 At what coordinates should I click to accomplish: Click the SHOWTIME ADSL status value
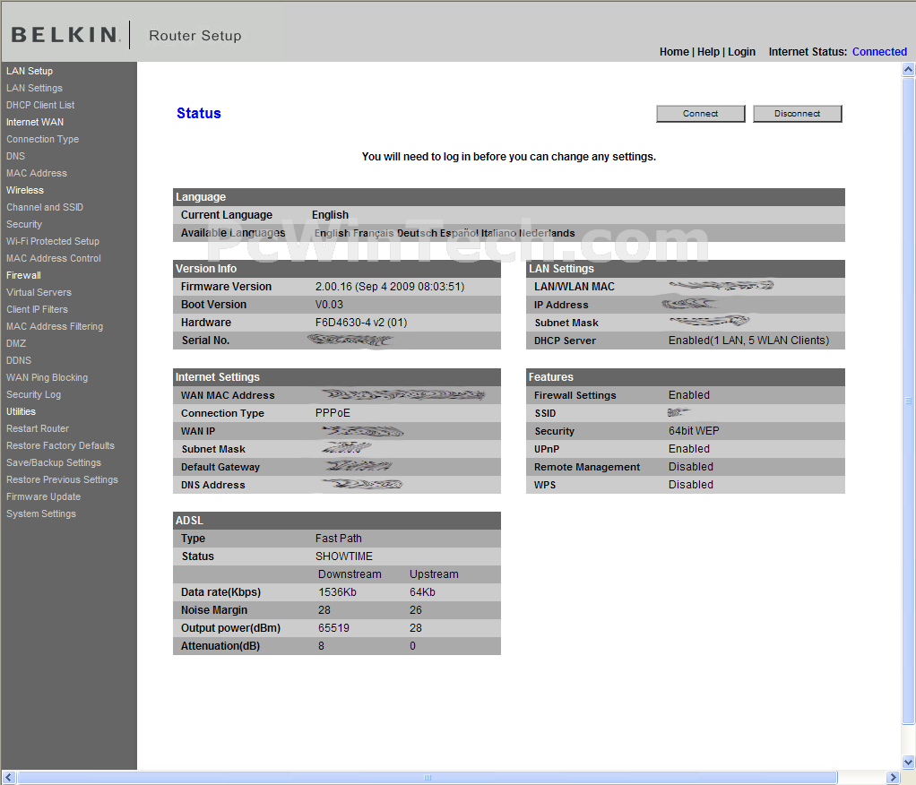click(343, 556)
